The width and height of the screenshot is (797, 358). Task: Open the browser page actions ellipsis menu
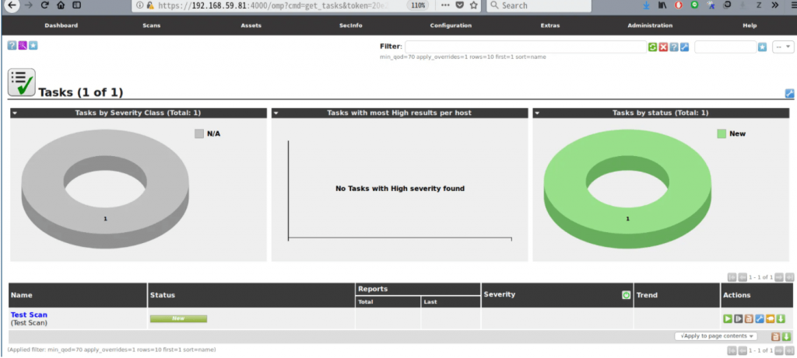click(445, 5)
